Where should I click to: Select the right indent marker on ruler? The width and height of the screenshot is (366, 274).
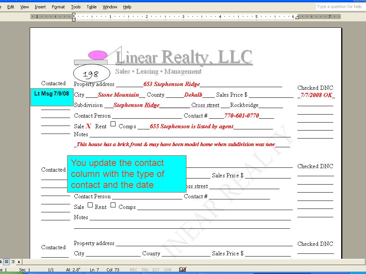[x=297, y=18]
